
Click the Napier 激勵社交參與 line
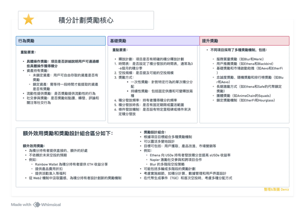pos(176,160)
